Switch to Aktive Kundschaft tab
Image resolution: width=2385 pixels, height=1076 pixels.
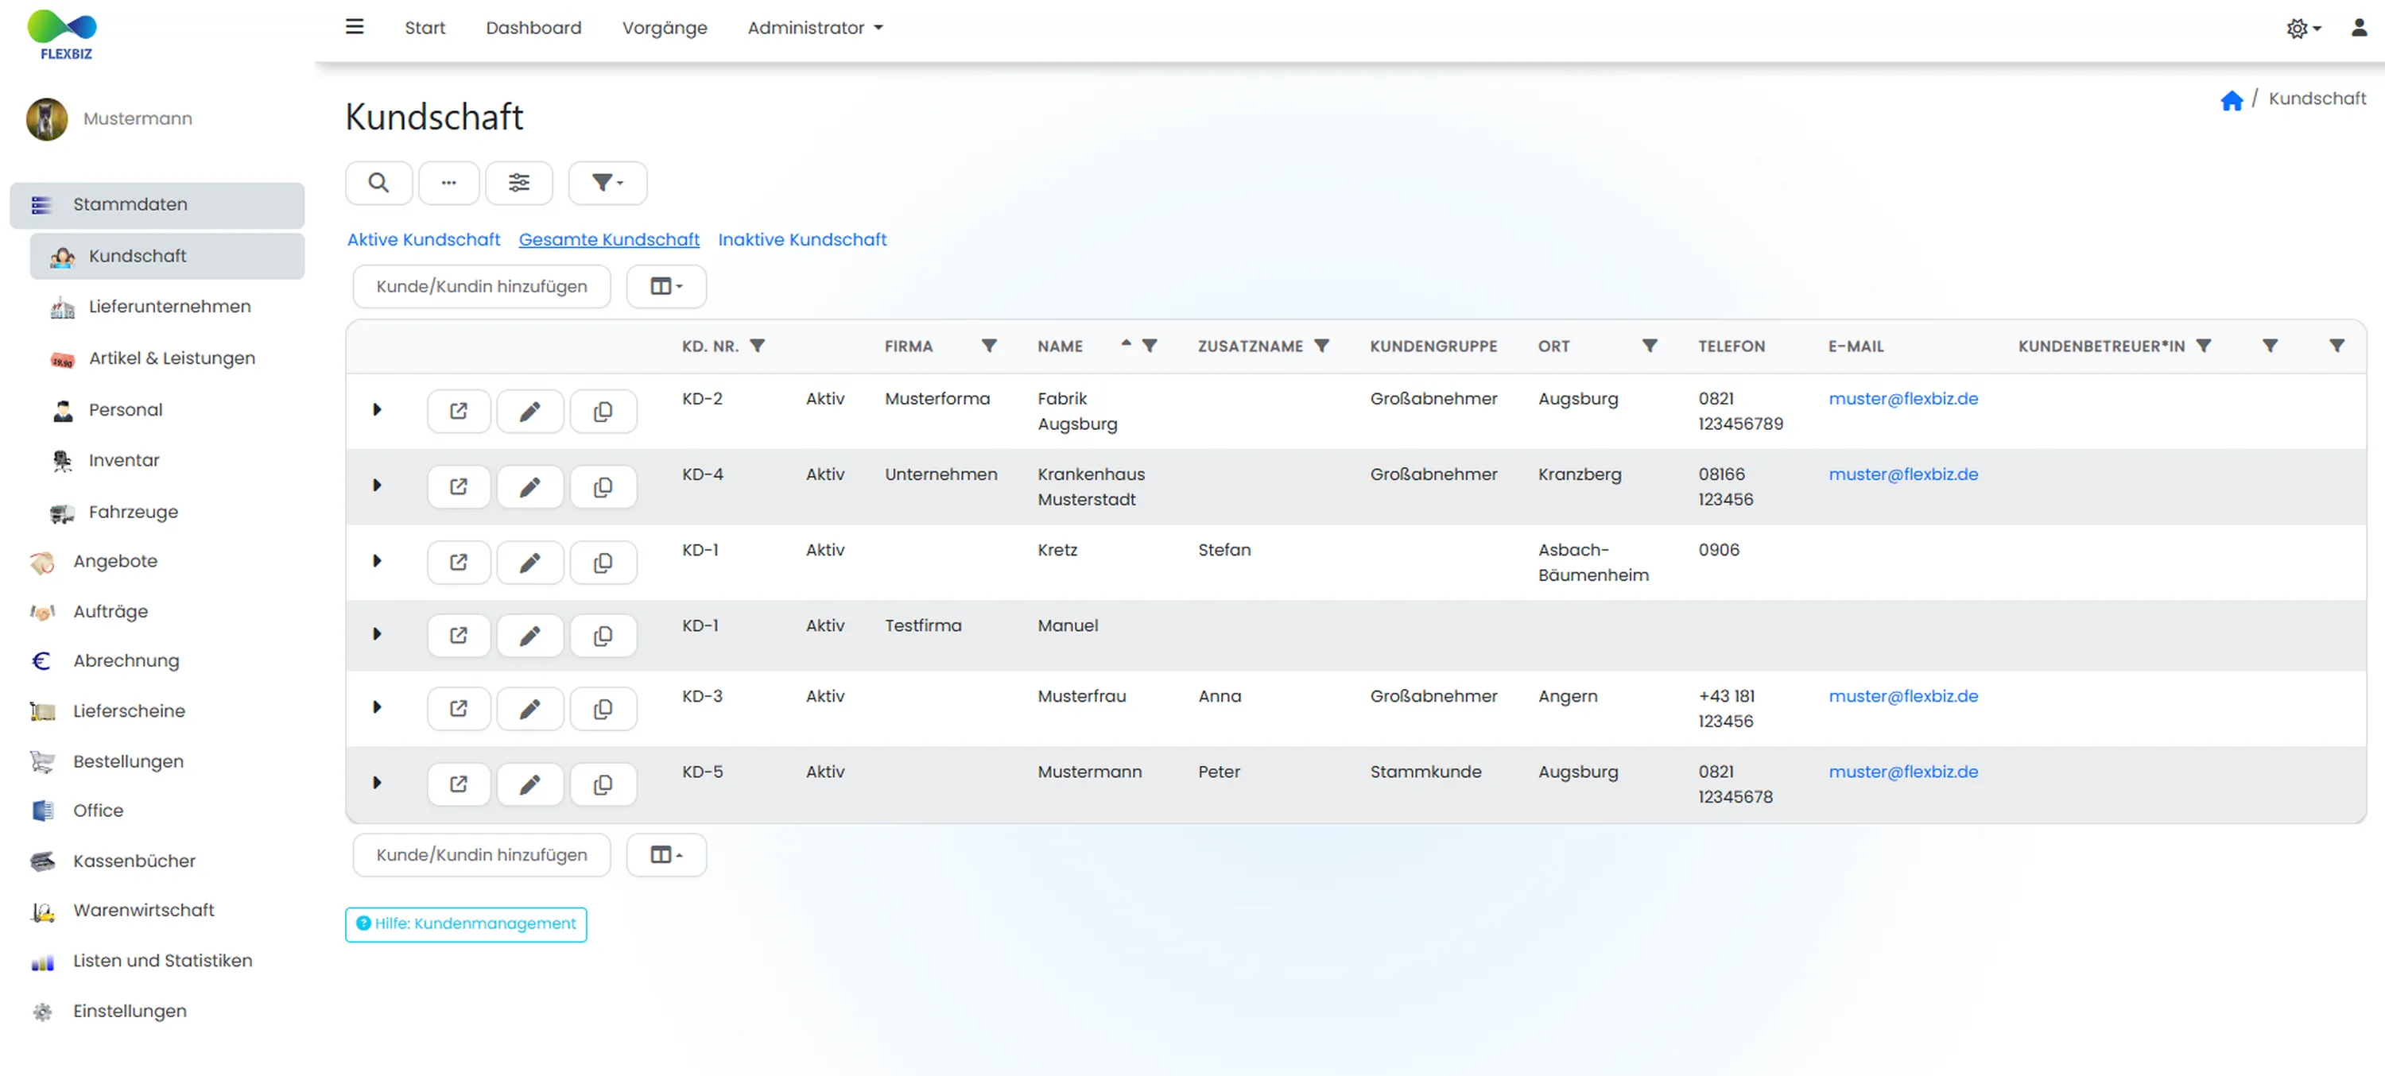pos(423,240)
